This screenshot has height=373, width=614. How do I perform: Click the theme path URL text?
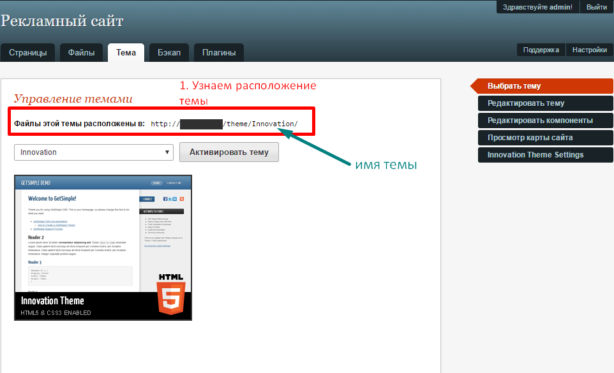tap(224, 124)
